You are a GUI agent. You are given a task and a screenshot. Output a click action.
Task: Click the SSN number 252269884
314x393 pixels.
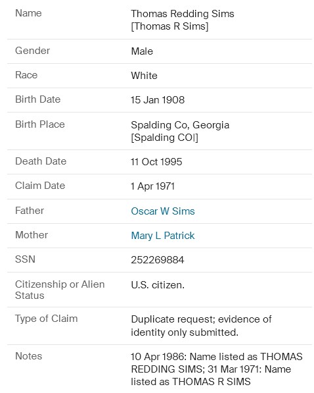pos(158,260)
